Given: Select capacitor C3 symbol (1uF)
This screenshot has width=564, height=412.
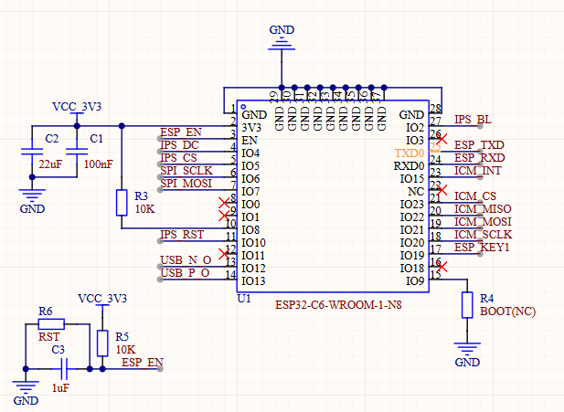Looking at the screenshot, I should [x=64, y=369].
